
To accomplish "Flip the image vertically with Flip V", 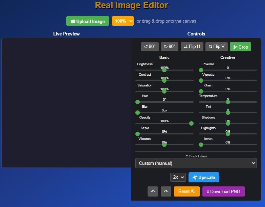I will [217, 47].
